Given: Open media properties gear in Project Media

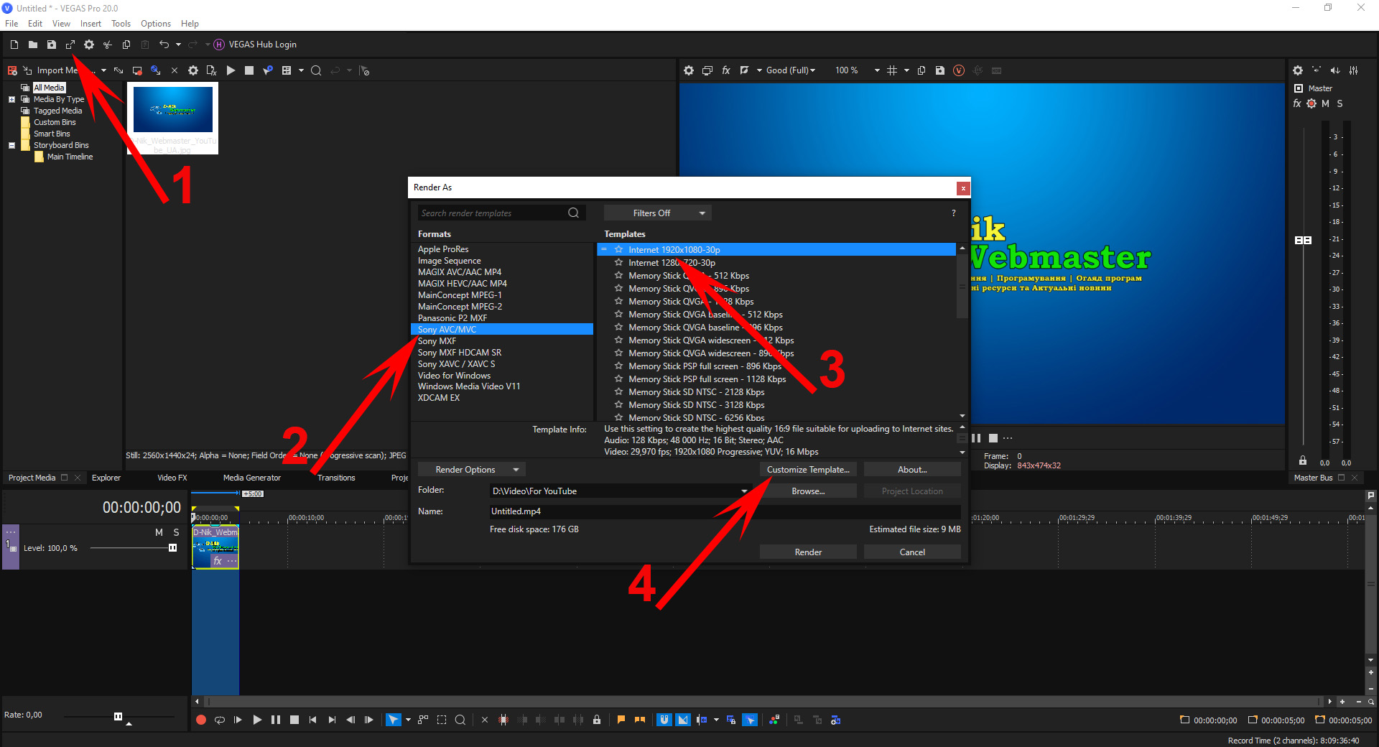Looking at the screenshot, I should pos(193,70).
